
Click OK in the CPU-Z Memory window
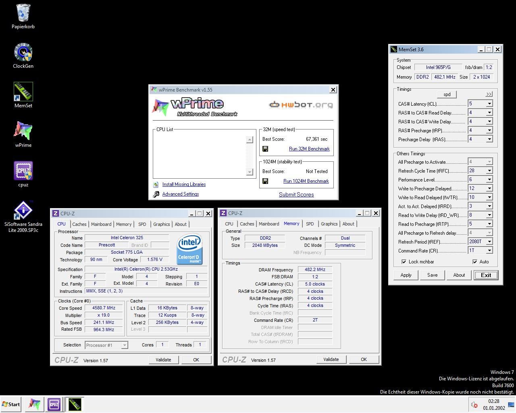tap(364, 359)
